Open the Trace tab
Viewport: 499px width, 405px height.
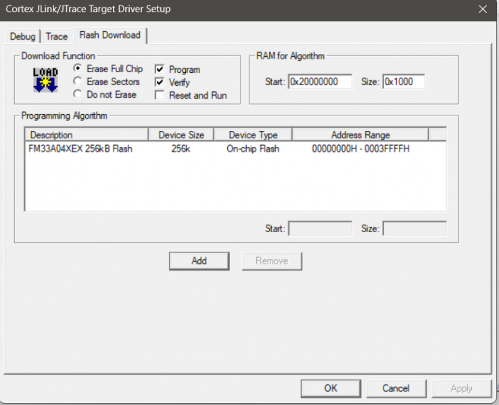coord(57,36)
